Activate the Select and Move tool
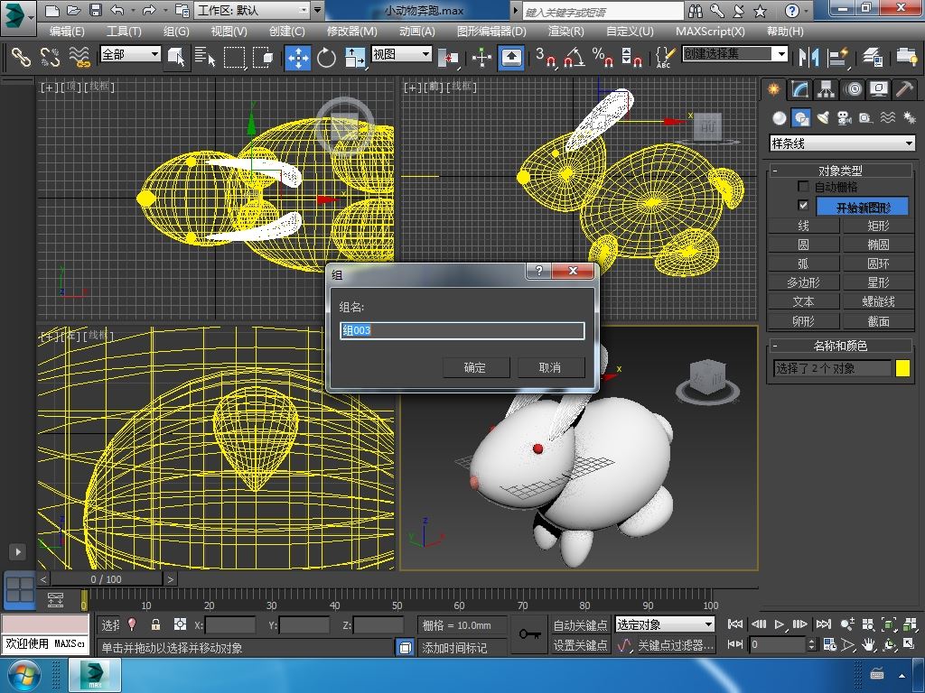This screenshot has width=925, height=693. 298,57
